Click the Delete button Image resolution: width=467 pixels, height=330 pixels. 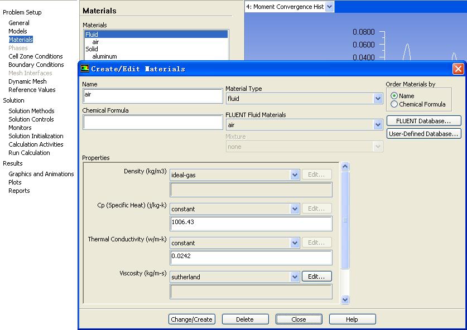click(x=245, y=319)
